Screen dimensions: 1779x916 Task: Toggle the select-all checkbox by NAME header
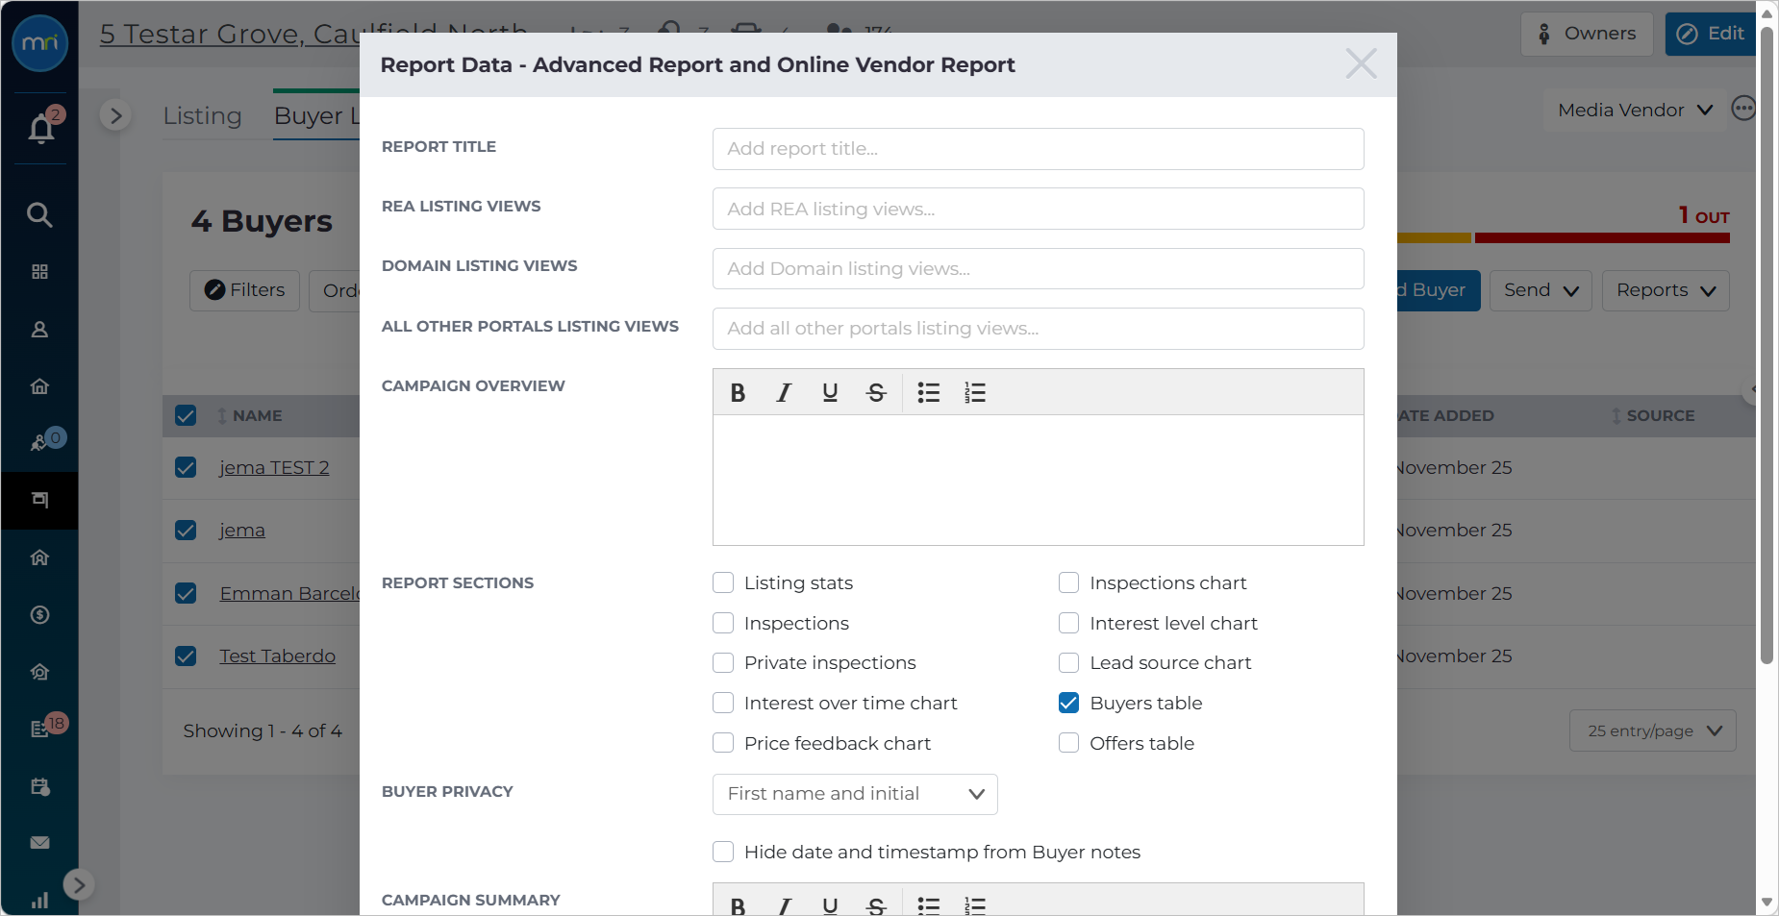click(x=186, y=415)
